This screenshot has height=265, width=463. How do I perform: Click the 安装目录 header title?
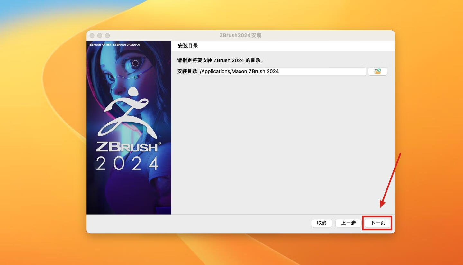point(188,46)
